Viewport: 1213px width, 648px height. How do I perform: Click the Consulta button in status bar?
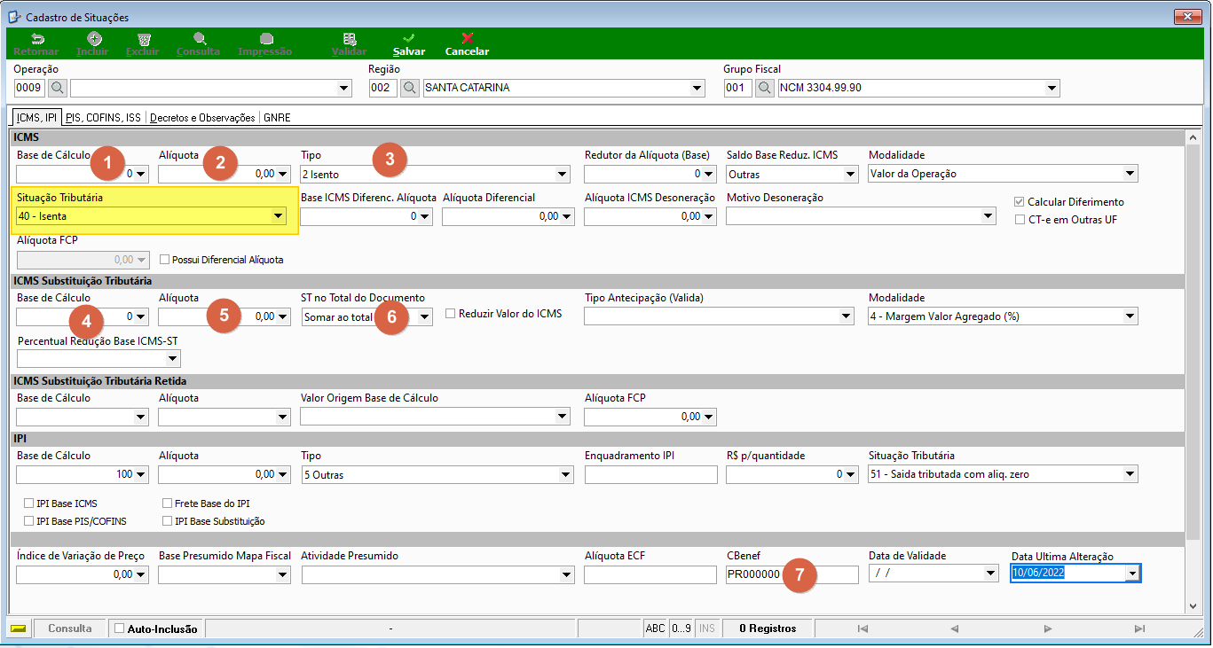tap(70, 628)
